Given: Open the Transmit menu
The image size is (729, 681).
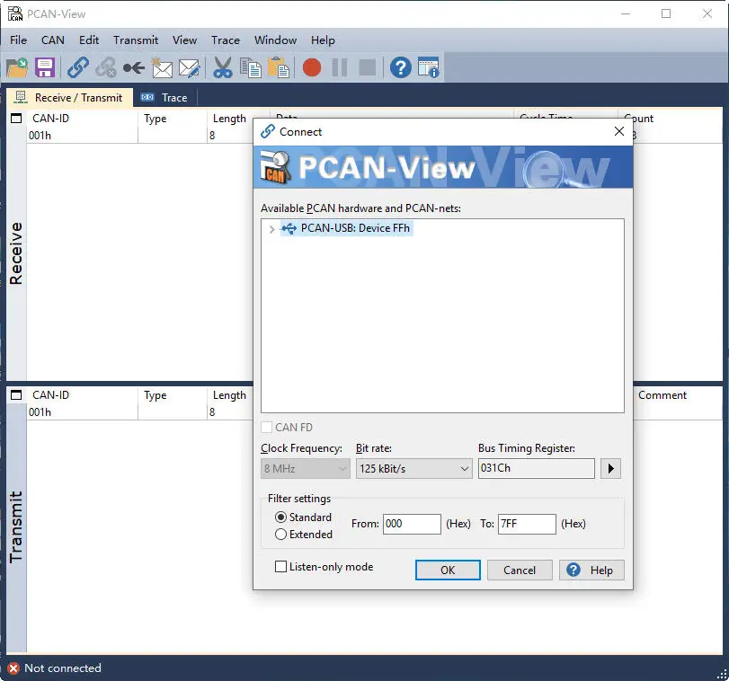Looking at the screenshot, I should click(x=136, y=40).
